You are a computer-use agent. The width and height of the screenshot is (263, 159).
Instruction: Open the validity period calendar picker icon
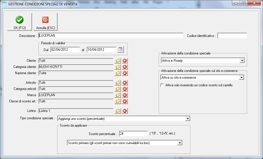121,50
